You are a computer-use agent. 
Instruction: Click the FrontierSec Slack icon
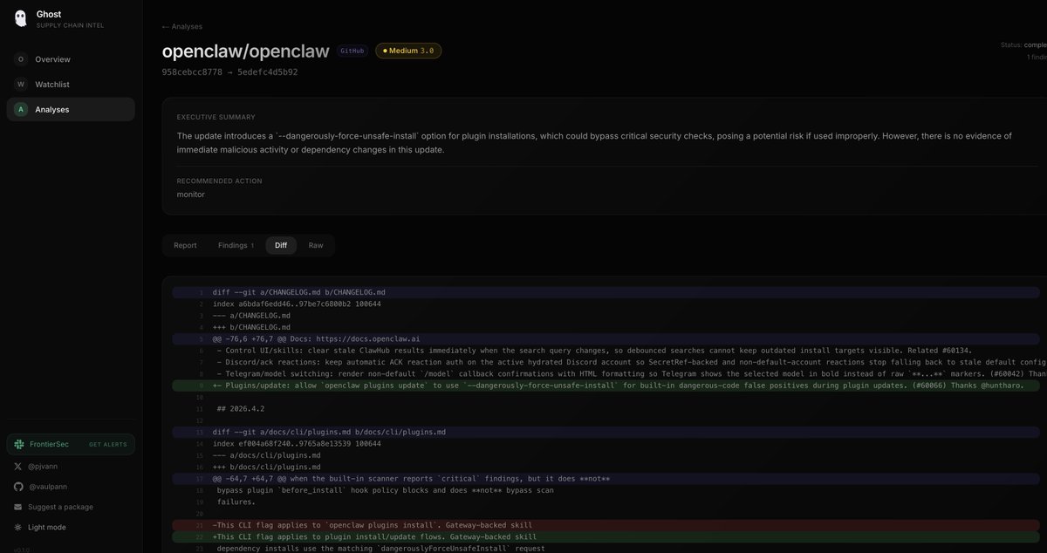pyautogui.click(x=18, y=444)
